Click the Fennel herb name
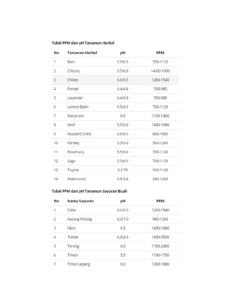 click(x=73, y=89)
